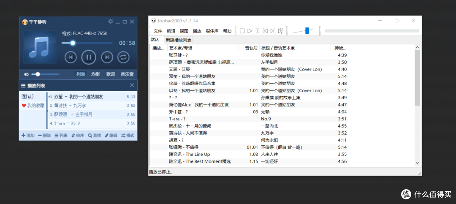
Task: Select row 周杰伦 - 十一月的萧邦
Action: point(249,126)
